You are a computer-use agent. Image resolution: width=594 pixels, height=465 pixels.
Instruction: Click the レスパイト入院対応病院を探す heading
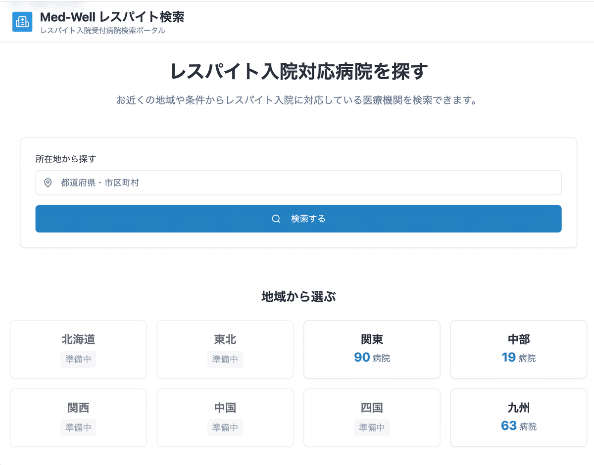(298, 72)
